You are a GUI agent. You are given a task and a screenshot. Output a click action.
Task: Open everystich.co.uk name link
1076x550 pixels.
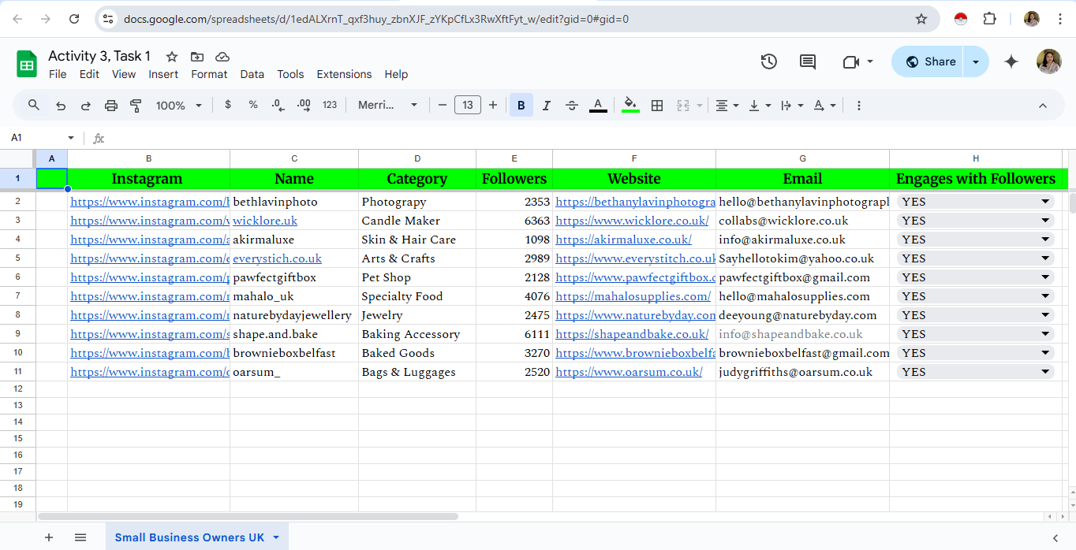[277, 258]
